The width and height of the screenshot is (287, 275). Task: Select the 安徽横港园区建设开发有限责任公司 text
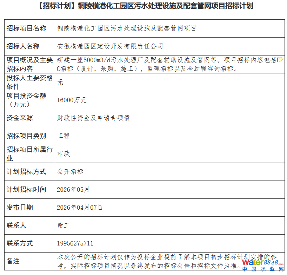pos(110,46)
